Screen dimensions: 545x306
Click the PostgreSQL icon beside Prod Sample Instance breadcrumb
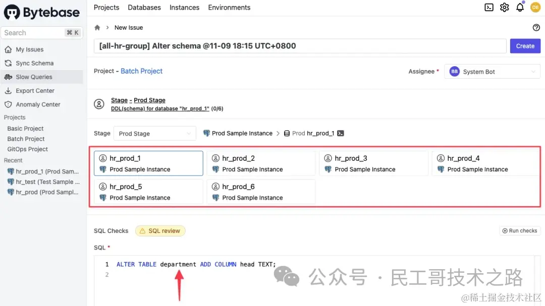pyautogui.click(x=206, y=134)
